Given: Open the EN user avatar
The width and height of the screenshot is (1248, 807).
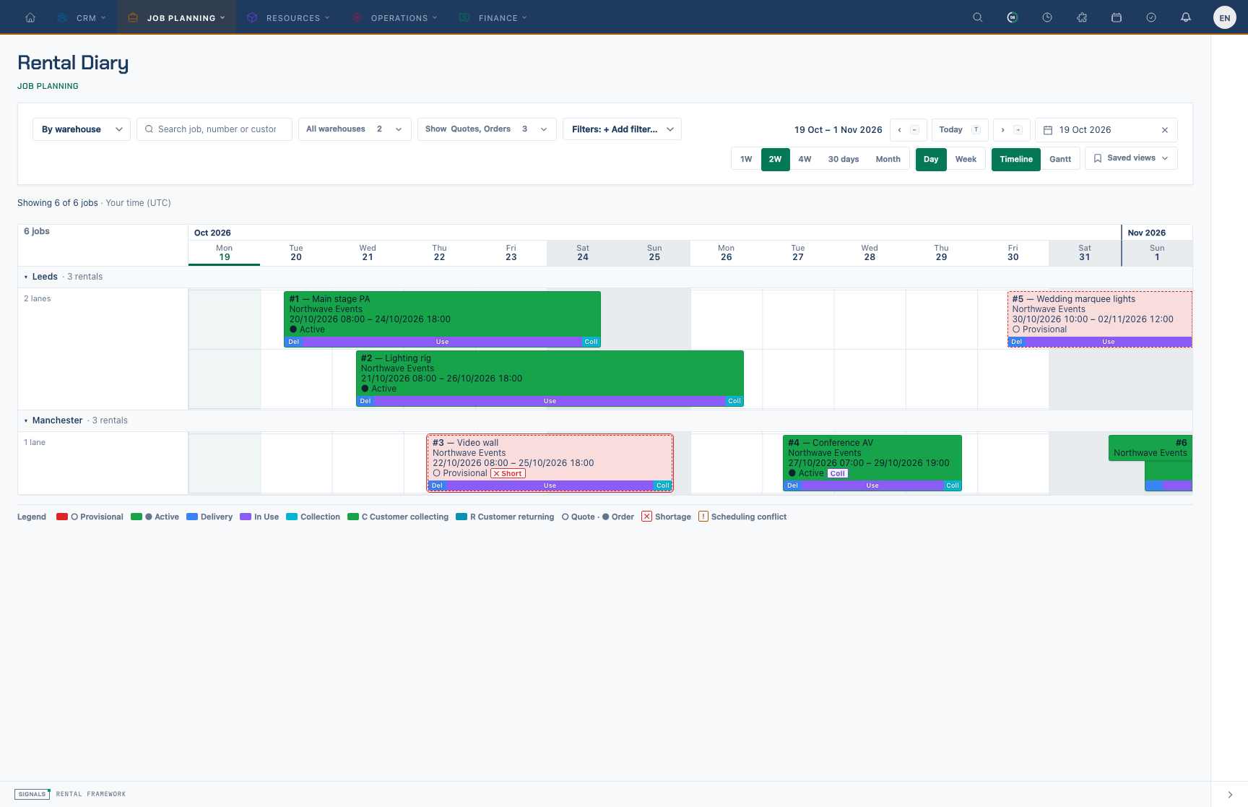Looking at the screenshot, I should (1225, 18).
